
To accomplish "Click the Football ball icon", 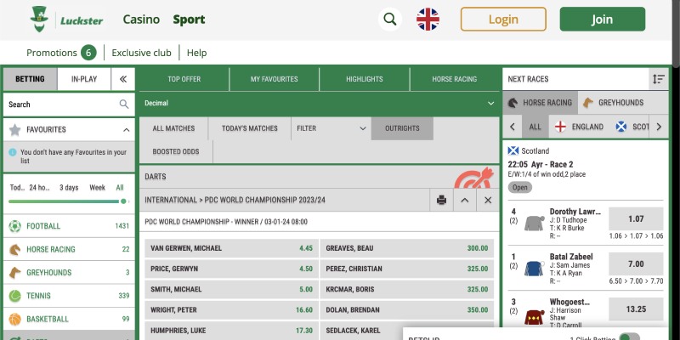I will pyautogui.click(x=14, y=226).
